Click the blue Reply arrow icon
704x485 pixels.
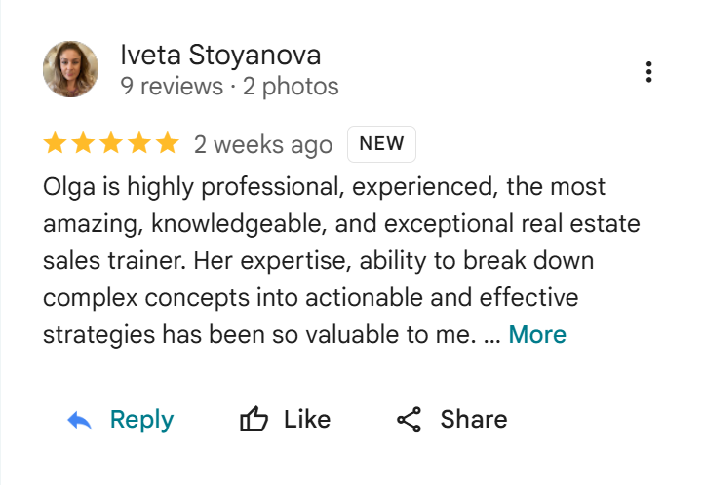pyautogui.click(x=79, y=420)
